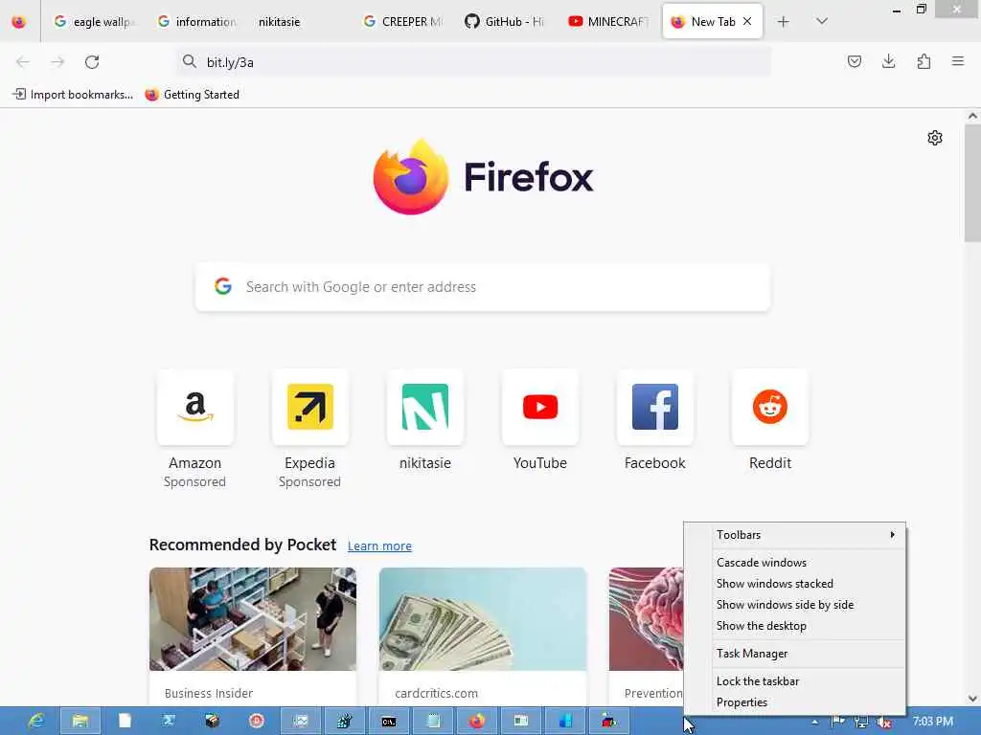981x735 pixels.
Task: Toggle Lock the taskbar option
Action: point(794,681)
